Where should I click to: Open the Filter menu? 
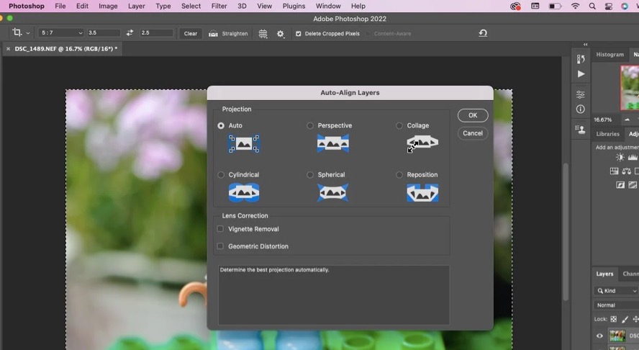[219, 6]
